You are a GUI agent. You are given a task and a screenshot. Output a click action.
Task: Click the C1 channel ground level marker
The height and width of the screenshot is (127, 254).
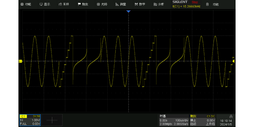[21, 61]
